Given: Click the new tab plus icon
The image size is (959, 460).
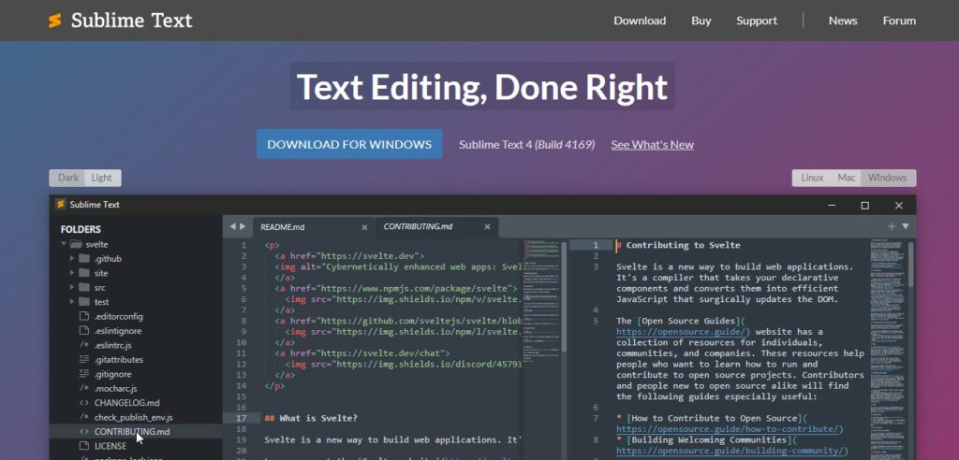Looking at the screenshot, I should pos(892,226).
